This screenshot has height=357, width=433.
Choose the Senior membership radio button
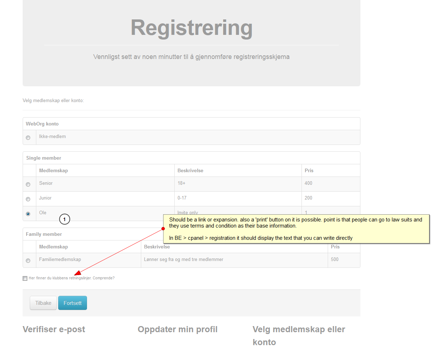coord(28,184)
